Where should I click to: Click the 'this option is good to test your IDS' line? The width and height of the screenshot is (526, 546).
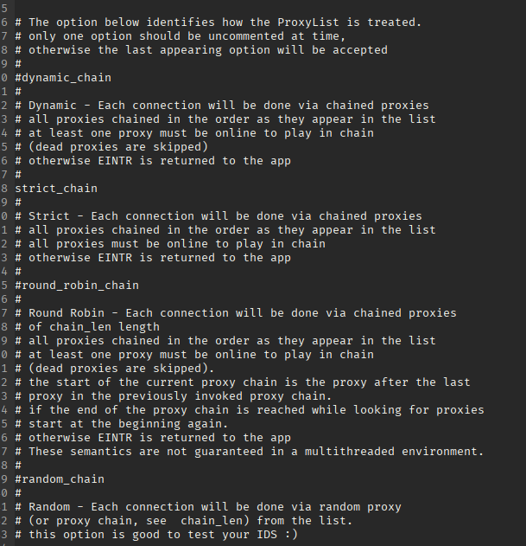[x=156, y=535]
